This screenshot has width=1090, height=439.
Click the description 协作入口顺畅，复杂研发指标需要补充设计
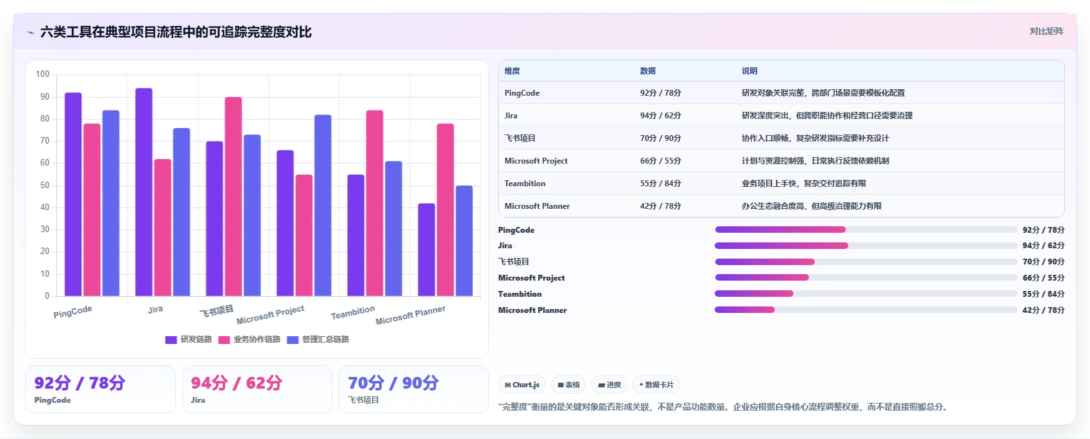click(815, 138)
